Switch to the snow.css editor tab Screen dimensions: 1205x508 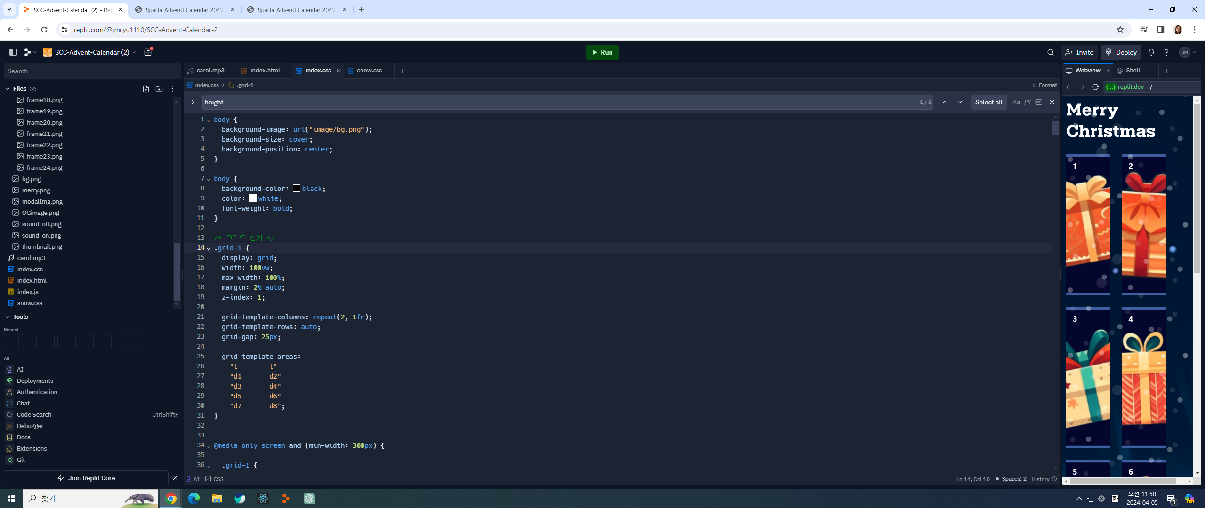369,71
